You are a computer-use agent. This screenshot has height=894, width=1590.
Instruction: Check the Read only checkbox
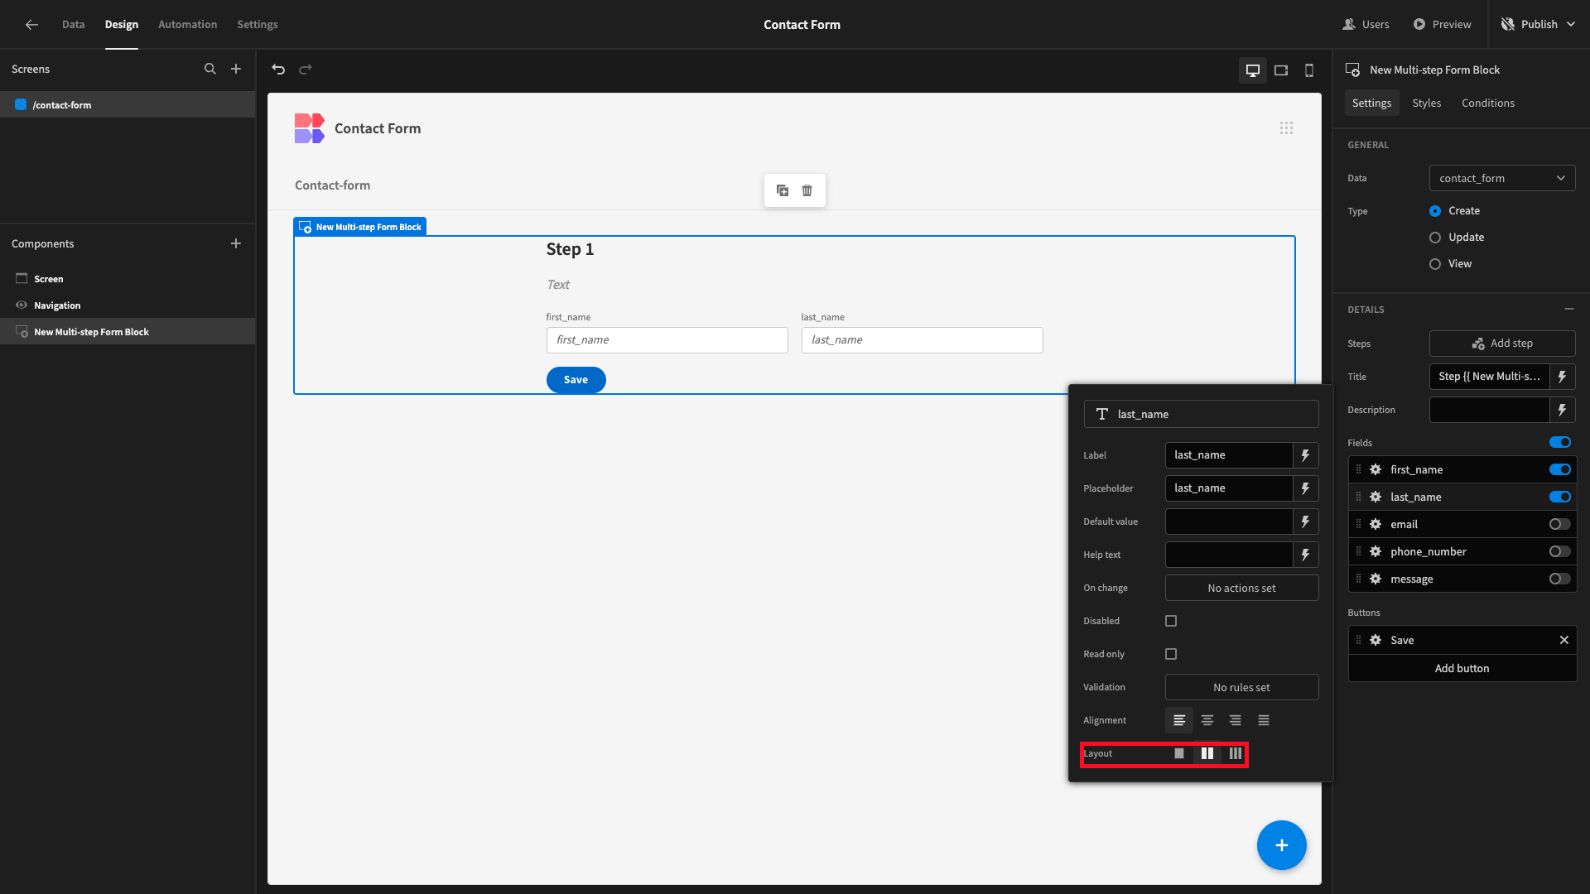[x=1171, y=654]
